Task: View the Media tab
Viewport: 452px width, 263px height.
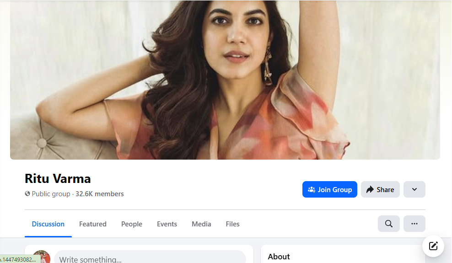Action: point(201,224)
